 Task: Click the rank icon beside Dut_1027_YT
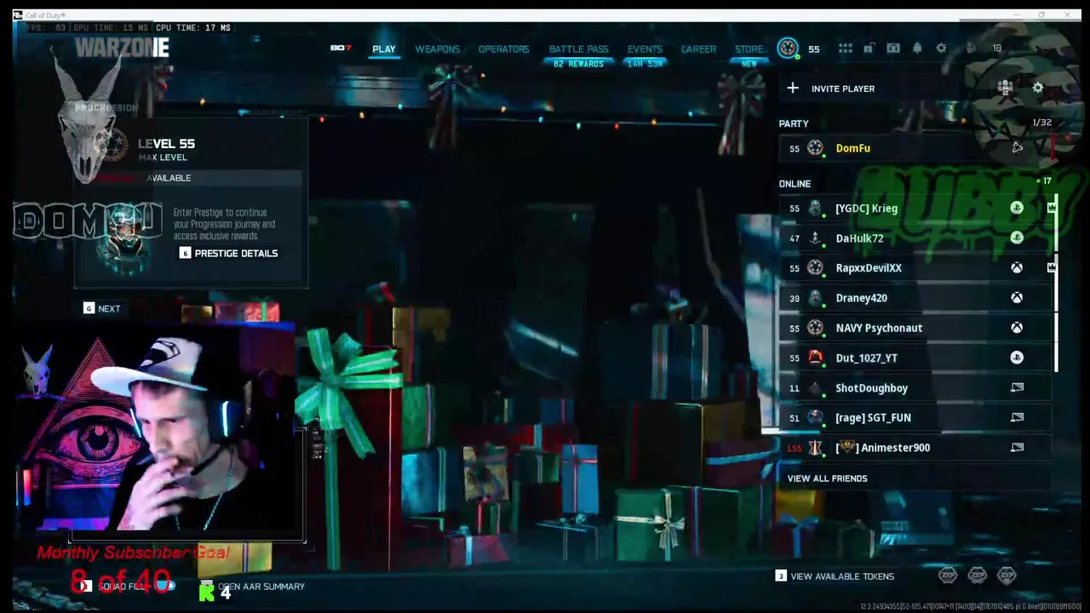[x=815, y=358]
